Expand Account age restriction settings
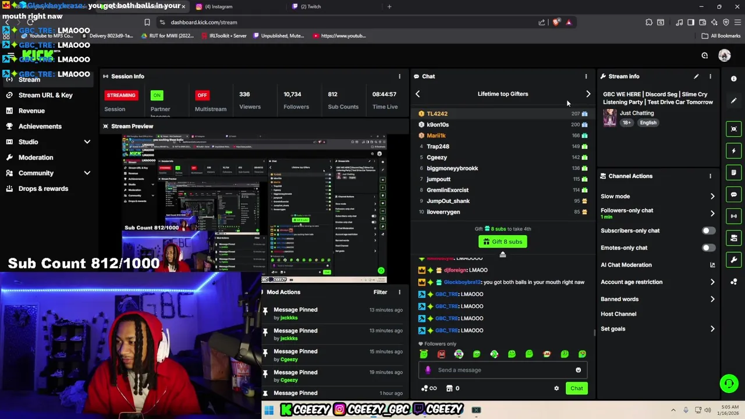Image resolution: width=745 pixels, height=419 pixels. click(712, 282)
